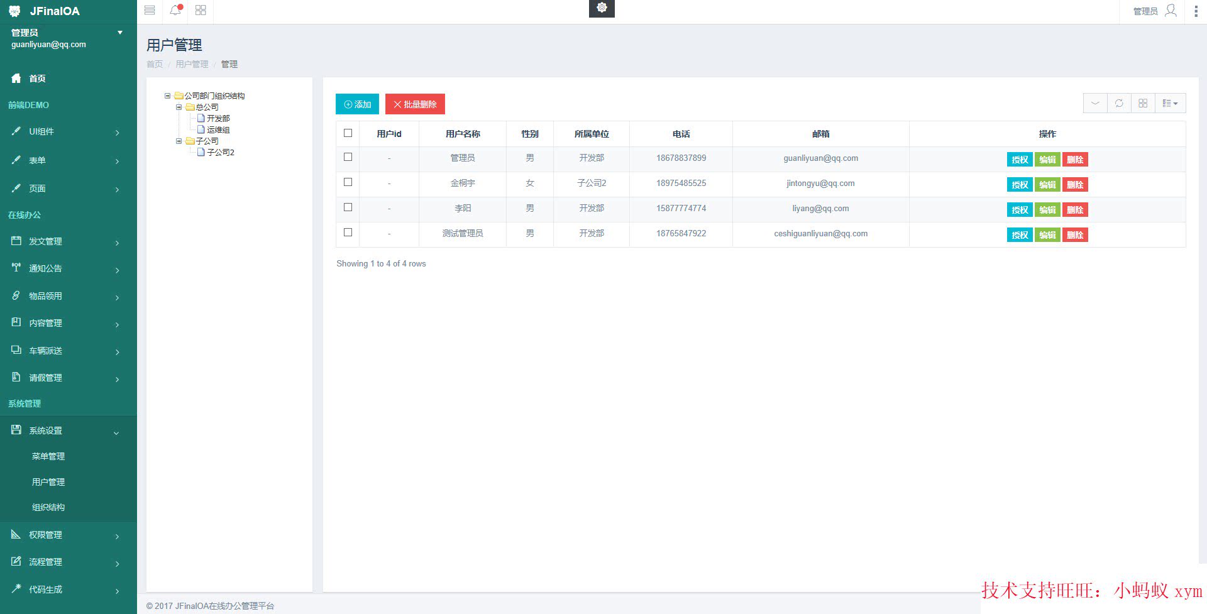Click 管理员 label in top right header
Viewport: 1207px width, 614px height.
point(1145,11)
